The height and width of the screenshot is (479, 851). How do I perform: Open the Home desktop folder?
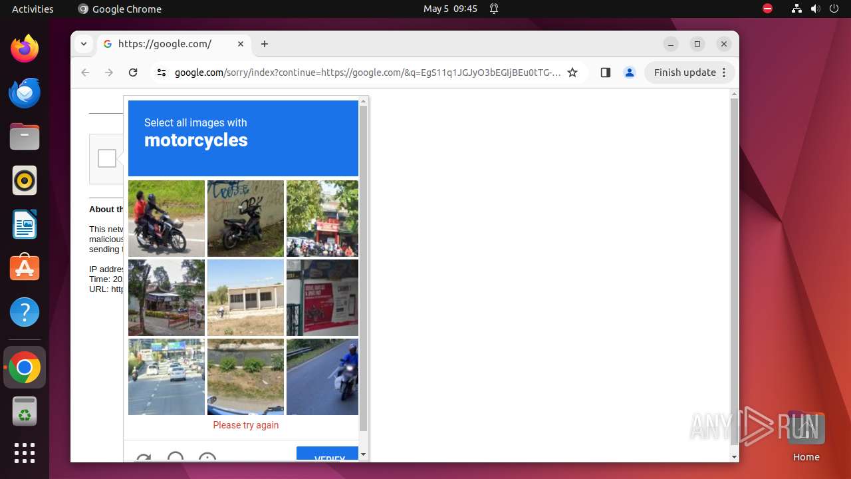point(806,436)
